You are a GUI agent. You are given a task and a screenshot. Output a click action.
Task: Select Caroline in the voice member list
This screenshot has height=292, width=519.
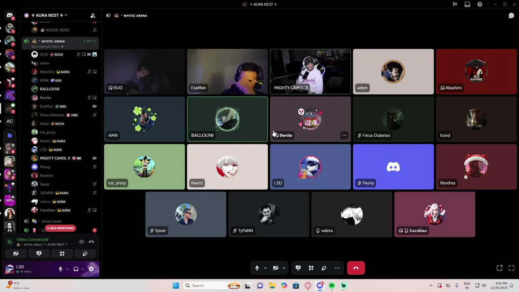pyautogui.click(x=64, y=210)
